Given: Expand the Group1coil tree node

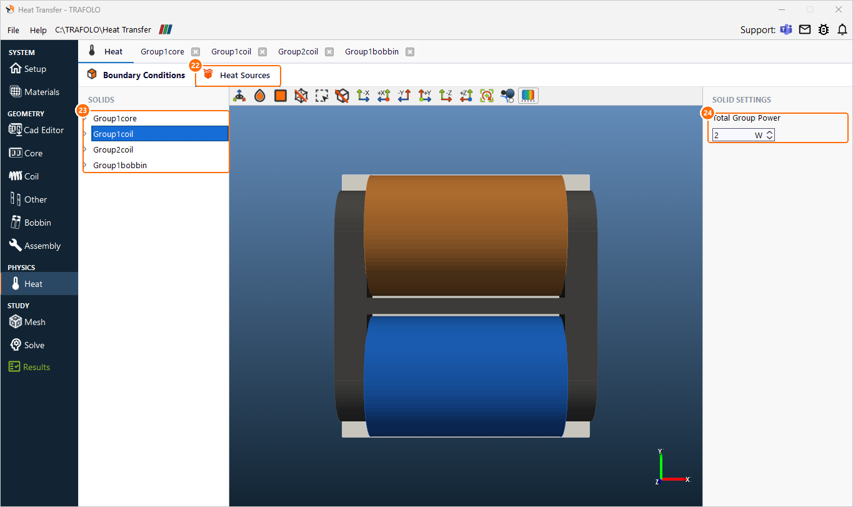Looking at the screenshot, I should 85,134.
